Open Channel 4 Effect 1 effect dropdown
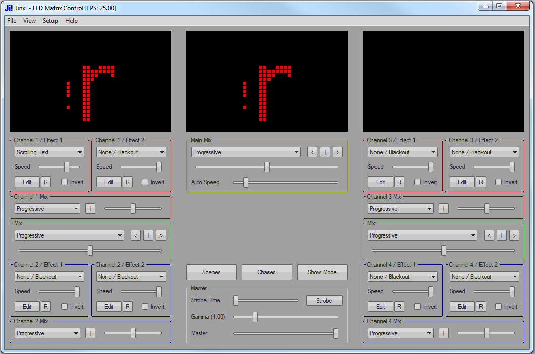 point(403,277)
